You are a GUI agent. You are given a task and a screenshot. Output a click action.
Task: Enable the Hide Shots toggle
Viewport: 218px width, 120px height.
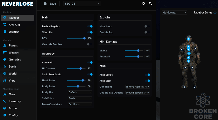(147, 26)
